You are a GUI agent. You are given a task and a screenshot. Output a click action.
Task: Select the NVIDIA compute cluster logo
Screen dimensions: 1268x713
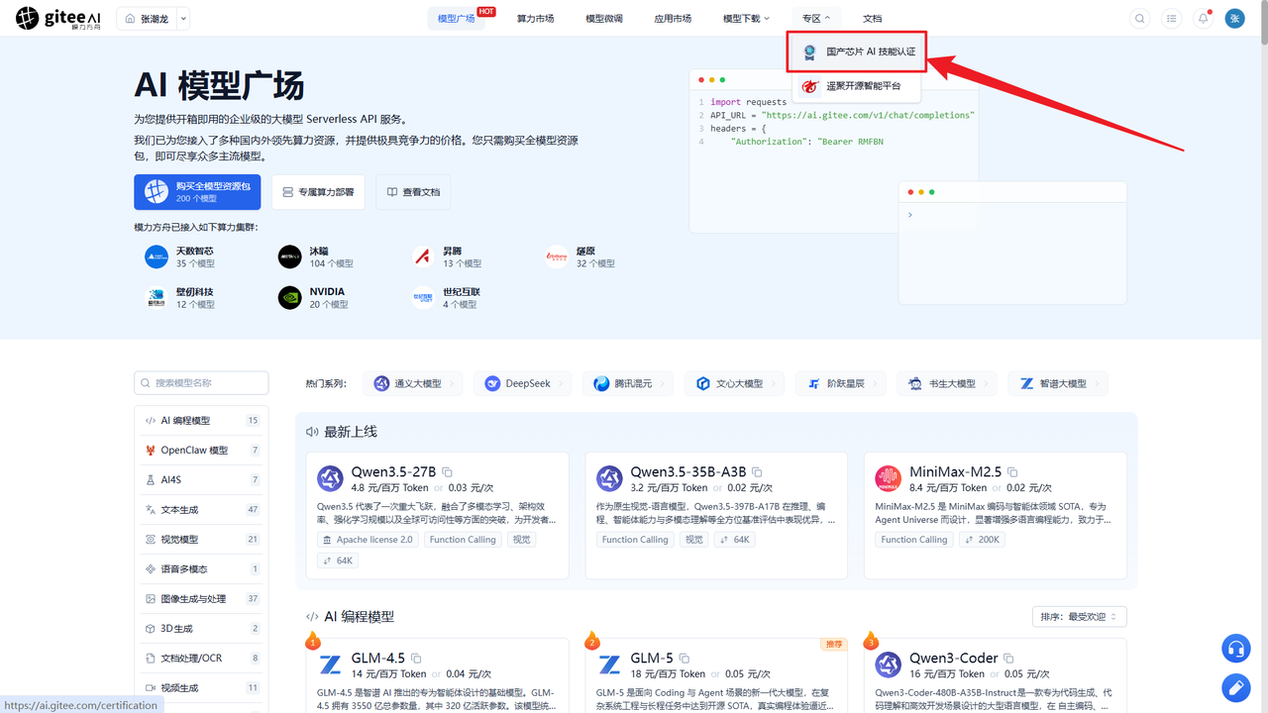pyautogui.click(x=290, y=298)
